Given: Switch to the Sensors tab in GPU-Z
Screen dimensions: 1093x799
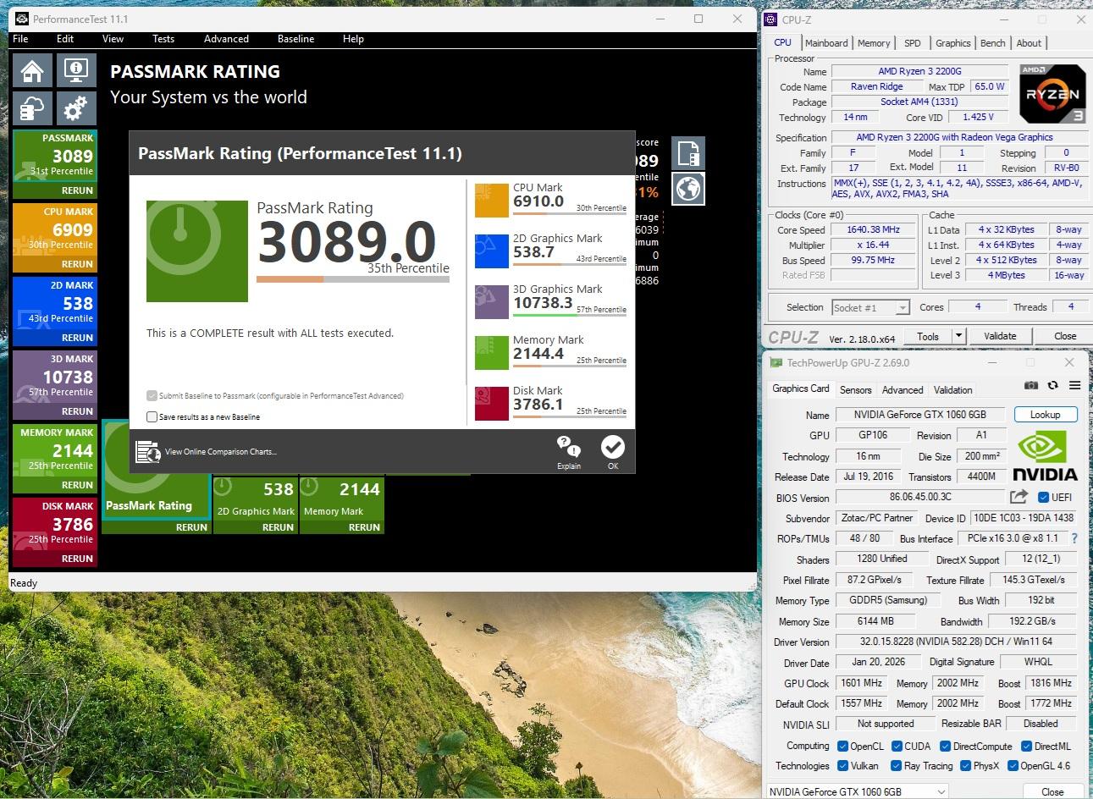Looking at the screenshot, I should [855, 390].
